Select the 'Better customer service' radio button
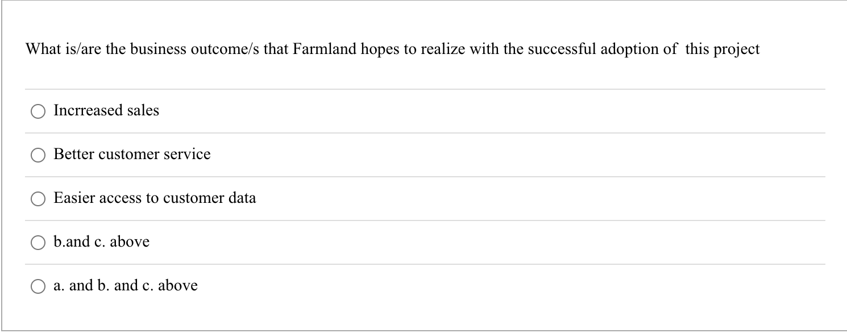Viewport: 847px width, 333px height. [x=38, y=155]
